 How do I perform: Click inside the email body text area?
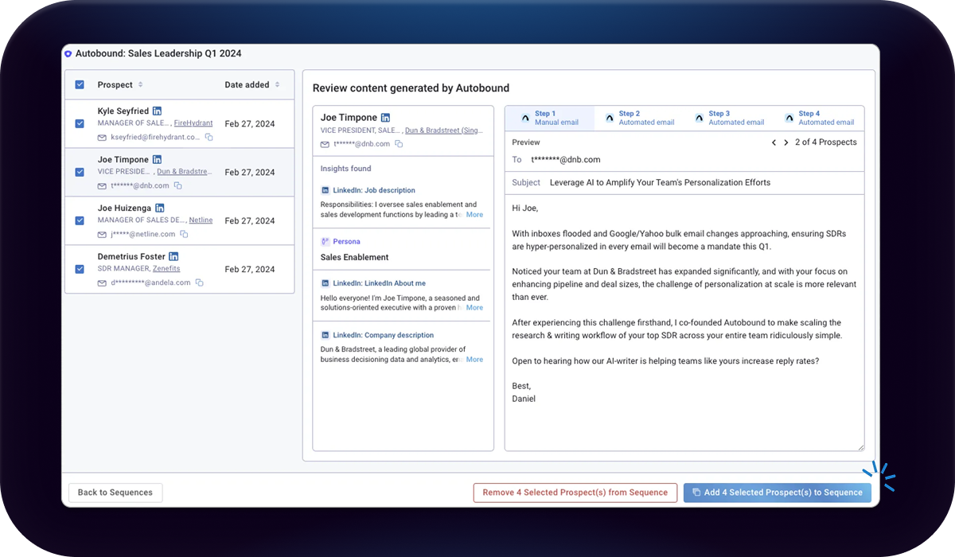[684, 323]
